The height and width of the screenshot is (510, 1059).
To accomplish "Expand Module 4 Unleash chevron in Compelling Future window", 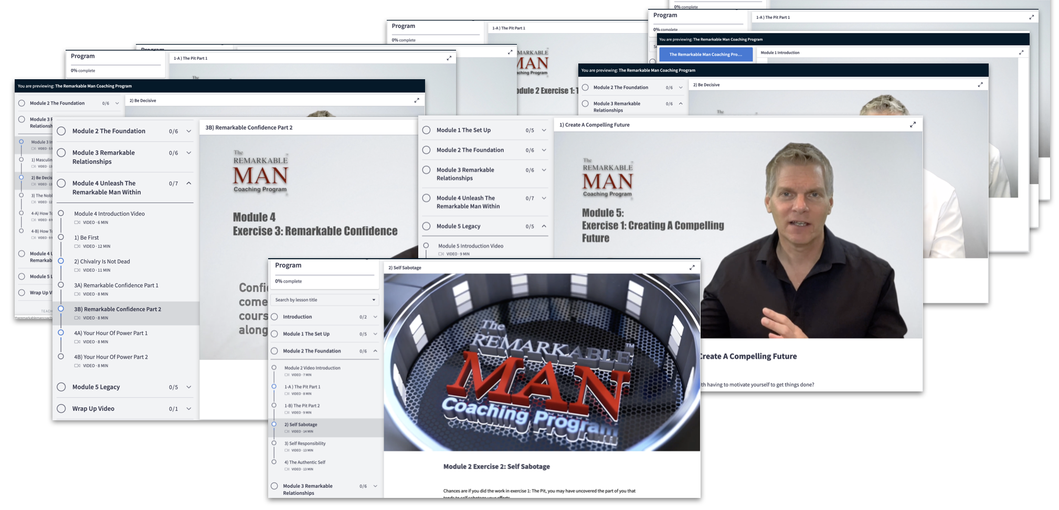I will tap(544, 198).
